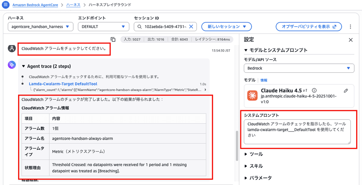
Task: Open the エンドポイント DEFAULT dropdown
Action: (104, 27)
